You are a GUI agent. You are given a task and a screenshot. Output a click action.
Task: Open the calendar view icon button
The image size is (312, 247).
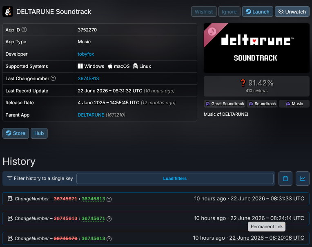[x=285, y=178]
